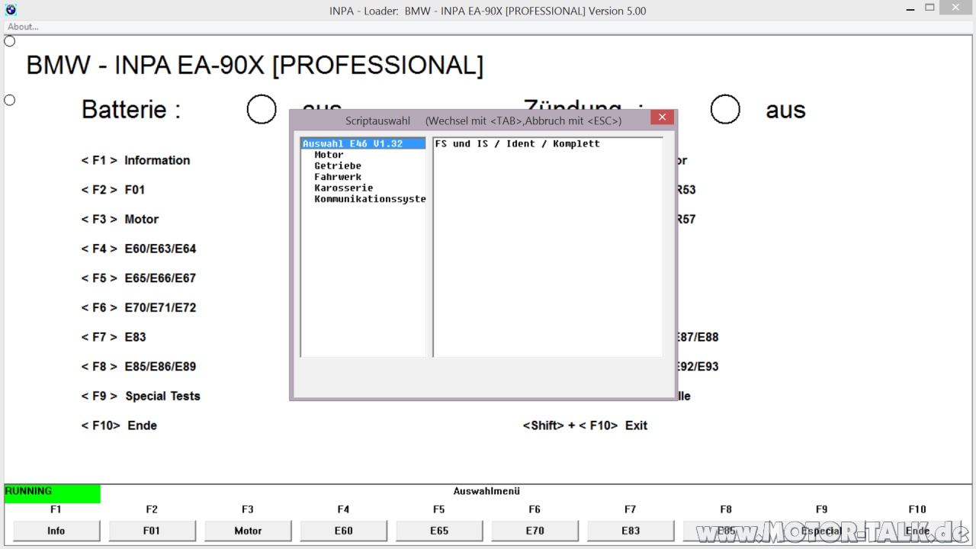This screenshot has height=549, width=976.
Task: Close the Scriptauswahl dialog
Action: (662, 117)
